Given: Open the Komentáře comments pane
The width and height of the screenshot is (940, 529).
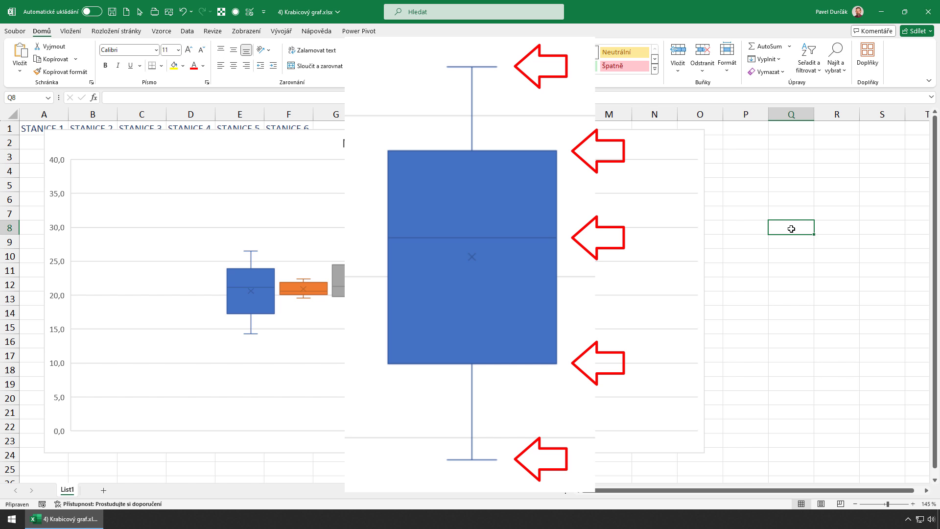Looking at the screenshot, I should pyautogui.click(x=873, y=31).
